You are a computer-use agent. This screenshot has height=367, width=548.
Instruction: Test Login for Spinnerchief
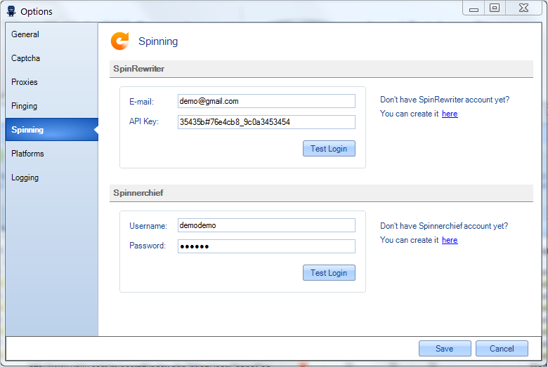329,273
